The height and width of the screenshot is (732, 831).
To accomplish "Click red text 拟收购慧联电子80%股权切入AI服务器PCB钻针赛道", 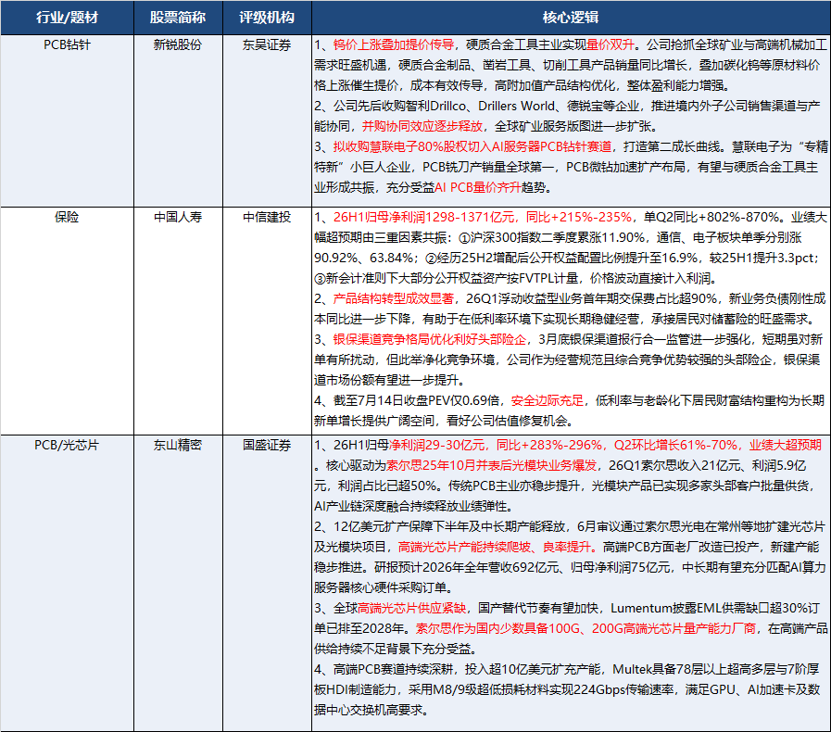I will pyautogui.click(x=472, y=146).
